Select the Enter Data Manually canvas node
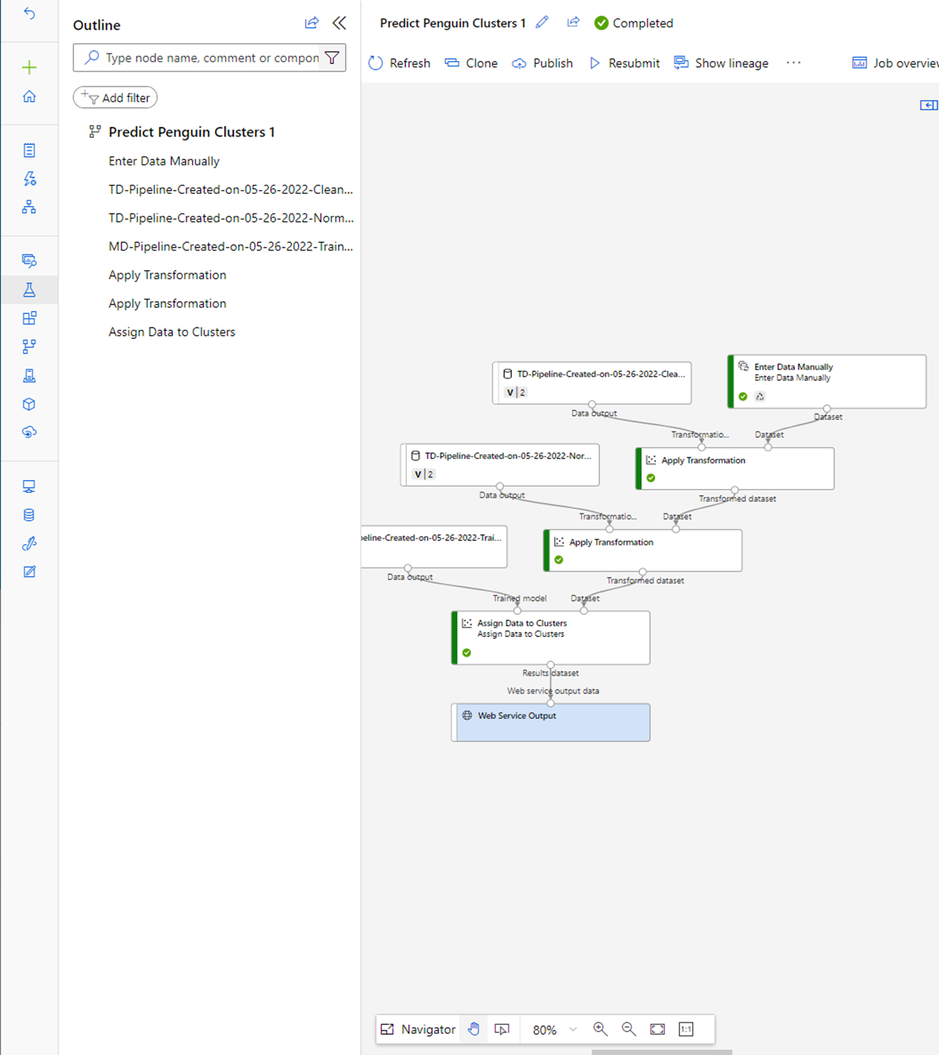 [827, 382]
